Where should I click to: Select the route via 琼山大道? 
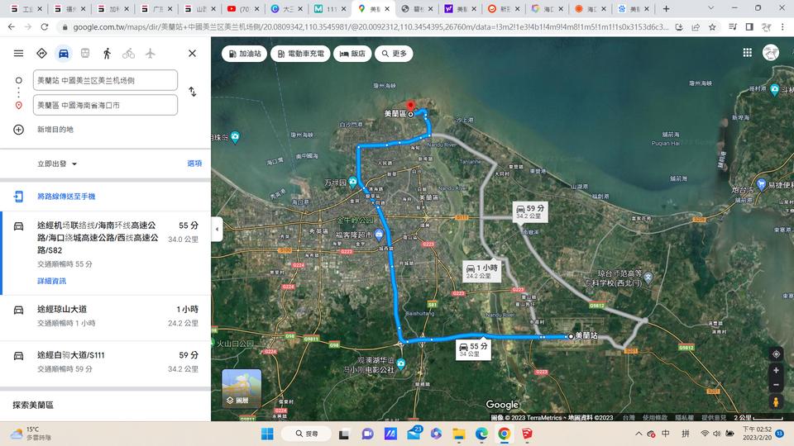click(105, 316)
